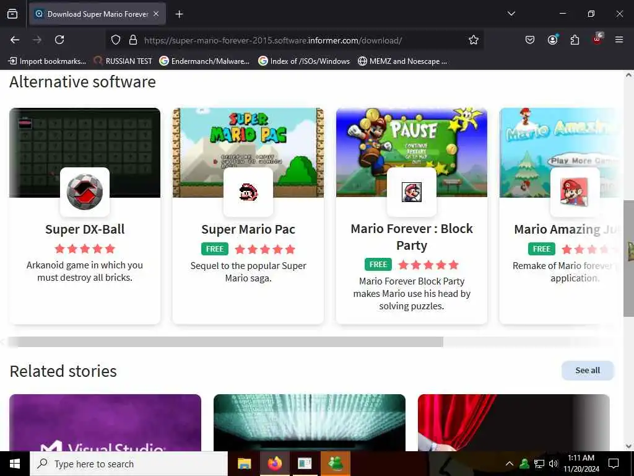Open the Super Mario Pac title link
The width and height of the screenshot is (634, 476).
pyautogui.click(x=248, y=229)
